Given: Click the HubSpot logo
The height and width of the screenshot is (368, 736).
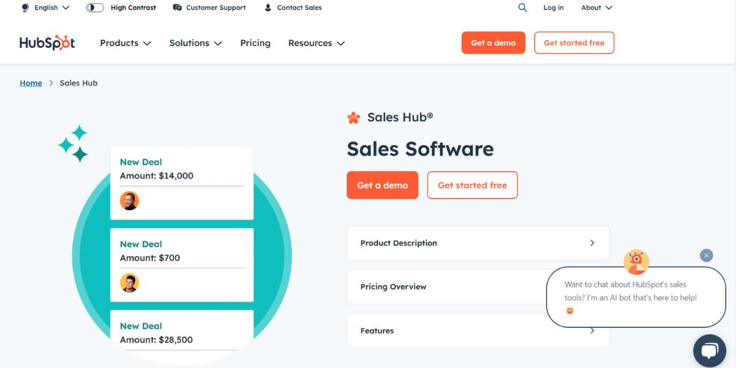Looking at the screenshot, I should tap(46, 43).
